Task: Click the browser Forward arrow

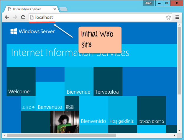Action: (x=15, y=17)
